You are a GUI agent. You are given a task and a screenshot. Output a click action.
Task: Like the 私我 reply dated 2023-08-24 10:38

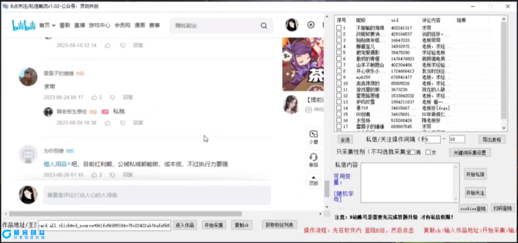(108, 123)
